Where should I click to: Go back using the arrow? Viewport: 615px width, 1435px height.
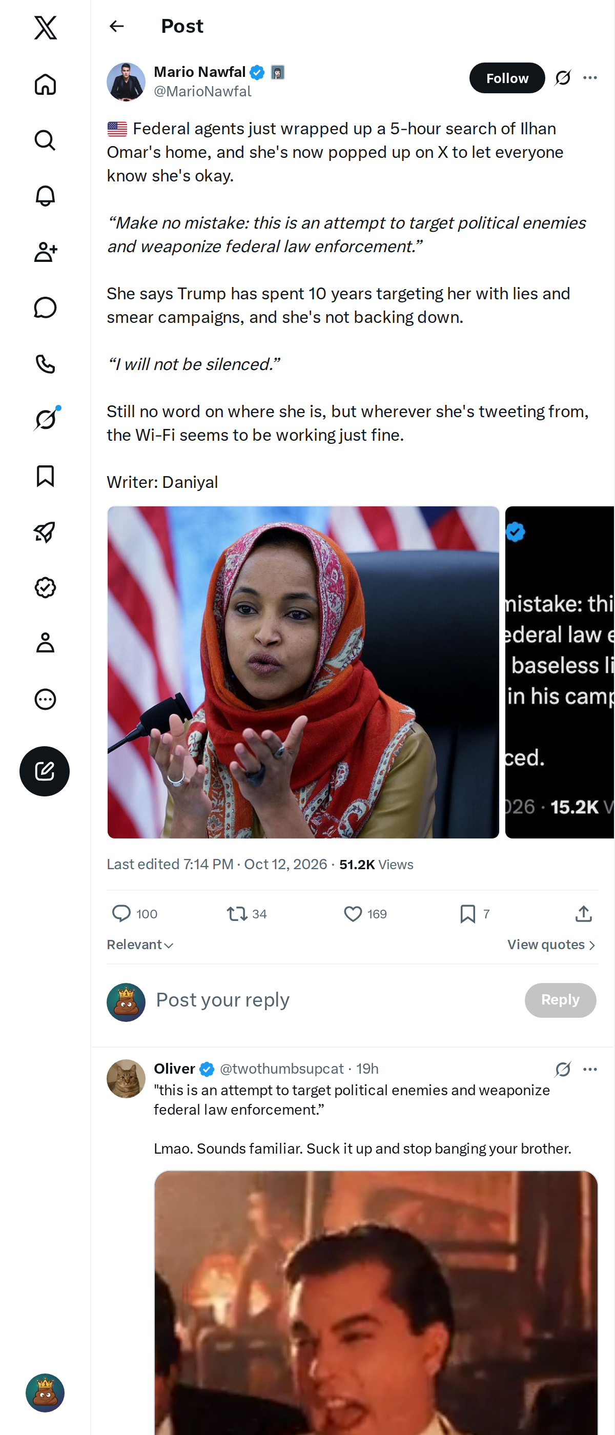click(x=116, y=26)
